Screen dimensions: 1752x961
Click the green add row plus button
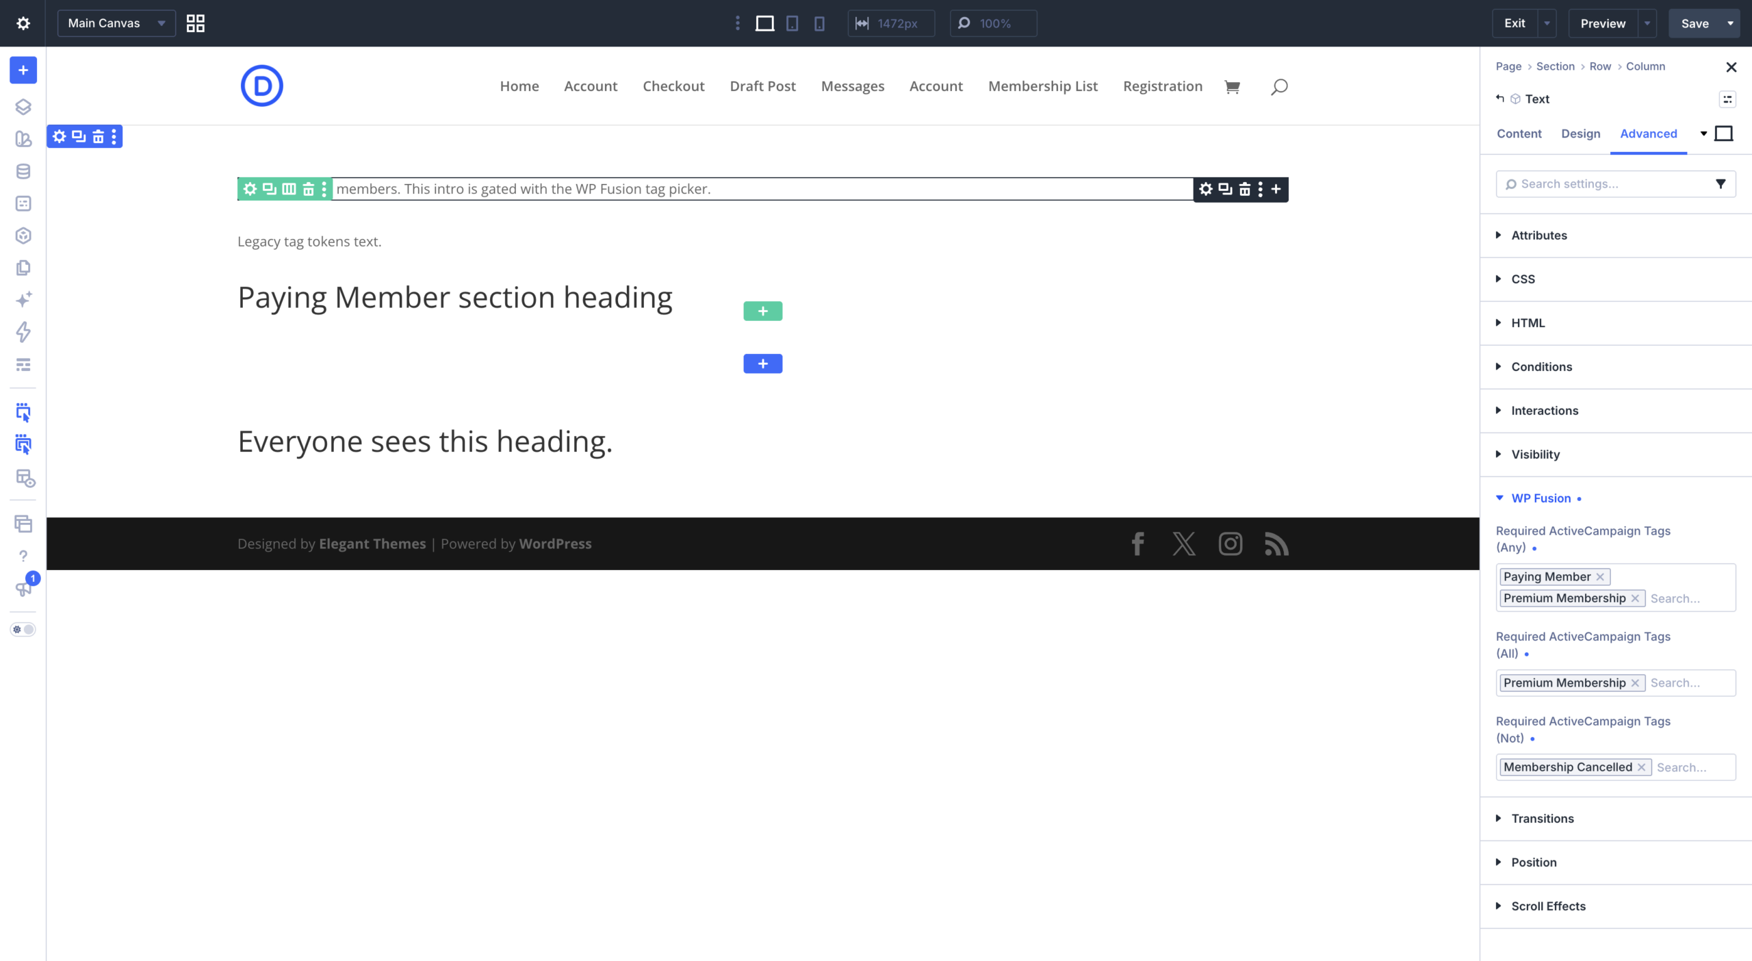pyautogui.click(x=762, y=311)
